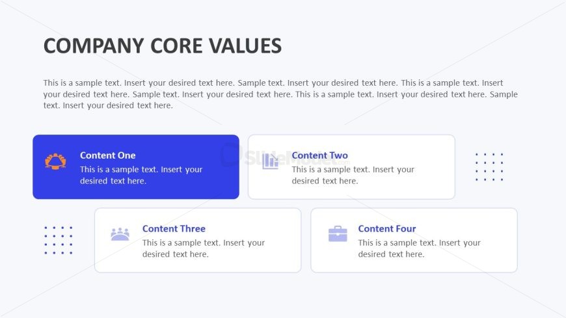The image size is (566, 318).
Task: Select the Content Four heading text
Action: [x=387, y=228]
